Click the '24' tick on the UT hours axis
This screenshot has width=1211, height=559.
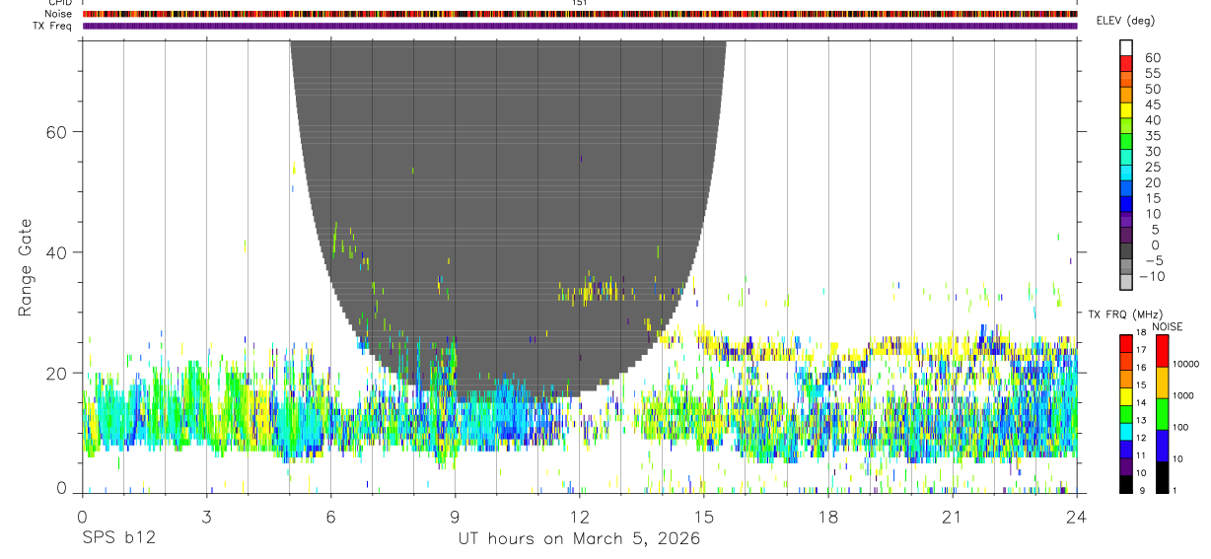click(x=1076, y=517)
